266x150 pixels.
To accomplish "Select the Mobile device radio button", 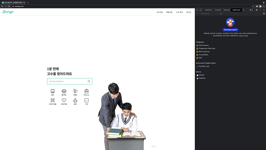I will [x=198, y=75].
